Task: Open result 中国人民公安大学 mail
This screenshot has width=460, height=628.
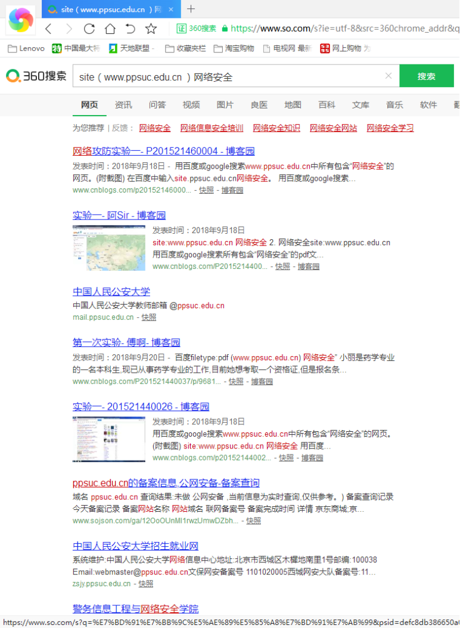Action: pos(111,292)
